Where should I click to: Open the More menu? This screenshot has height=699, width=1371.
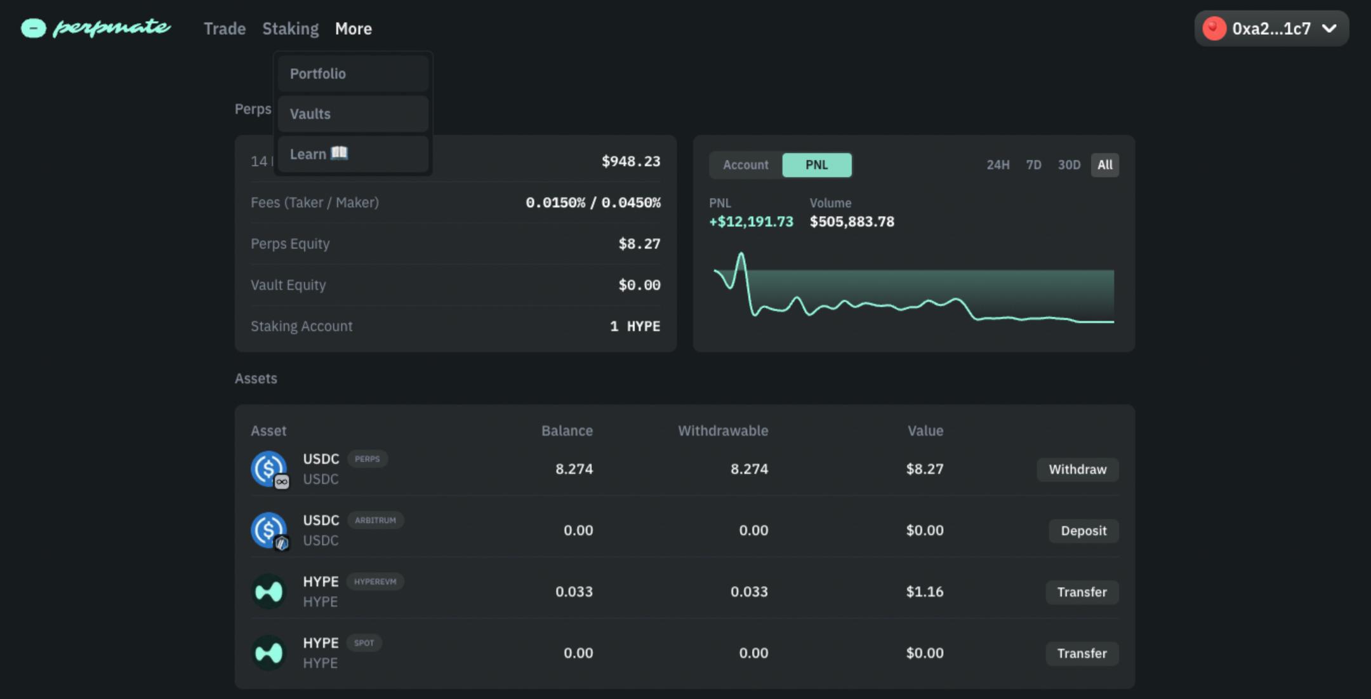pos(354,29)
